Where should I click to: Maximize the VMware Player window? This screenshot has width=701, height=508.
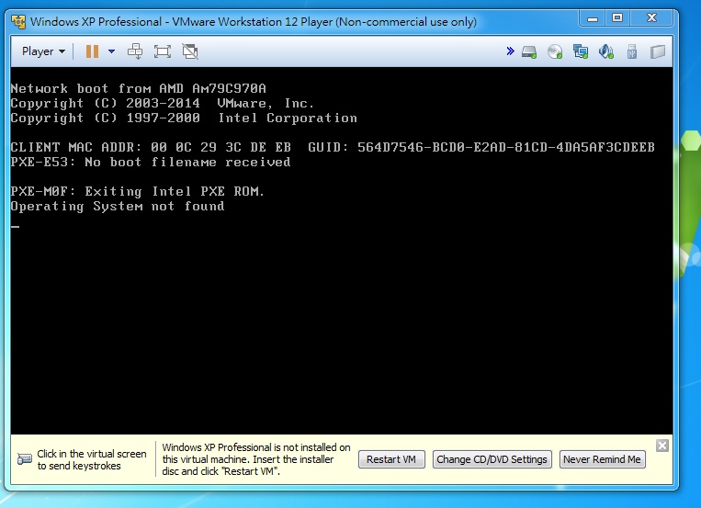point(617,18)
